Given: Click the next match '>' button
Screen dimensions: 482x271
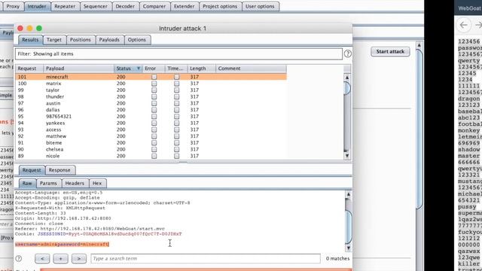Looking at the screenshot, I should pos(78,259).
